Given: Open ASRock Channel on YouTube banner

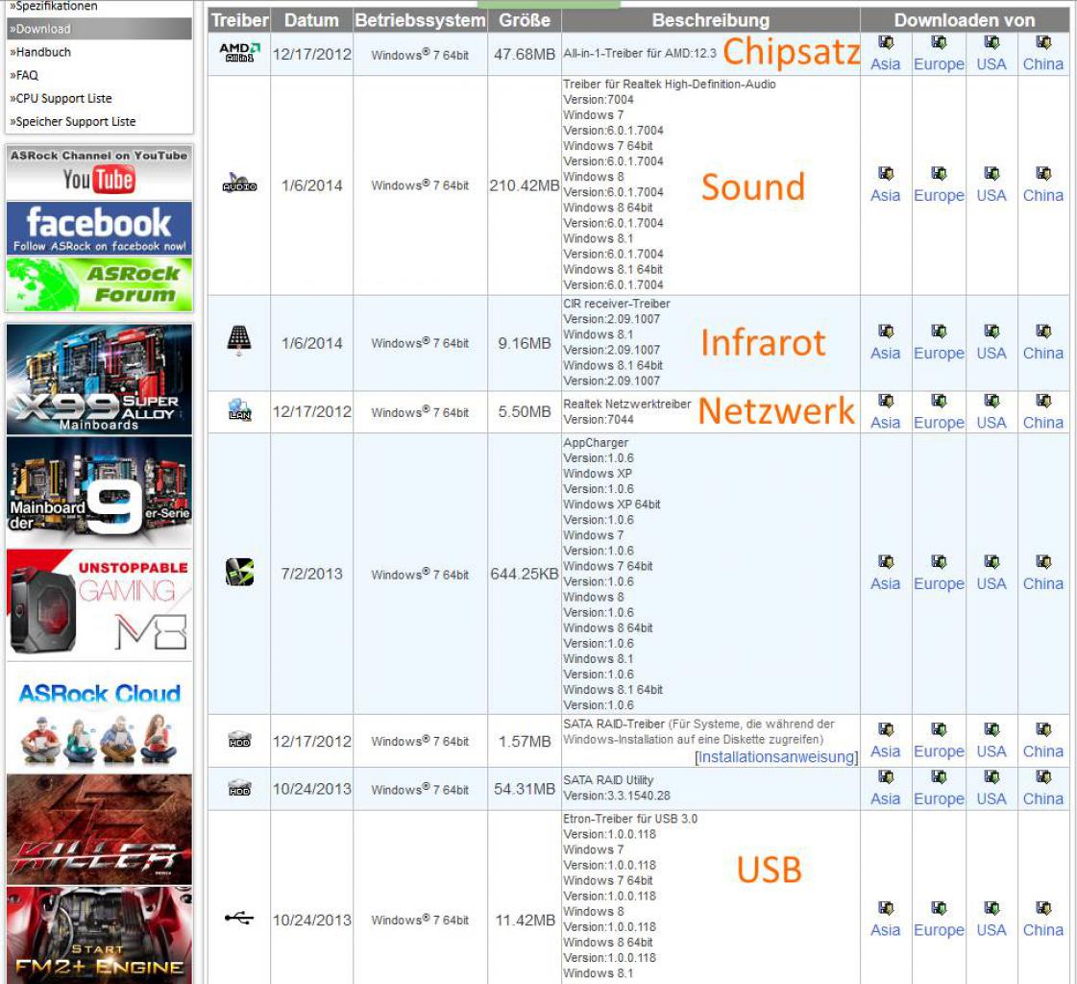Looking at the screenshot, I should tap(99, 172).
